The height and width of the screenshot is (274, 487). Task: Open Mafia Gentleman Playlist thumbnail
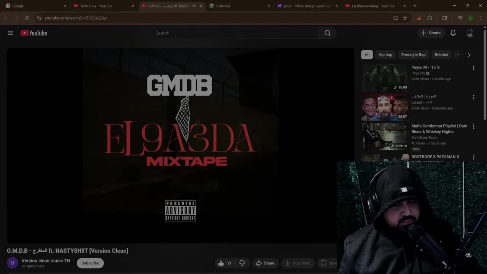click(385, 137)
